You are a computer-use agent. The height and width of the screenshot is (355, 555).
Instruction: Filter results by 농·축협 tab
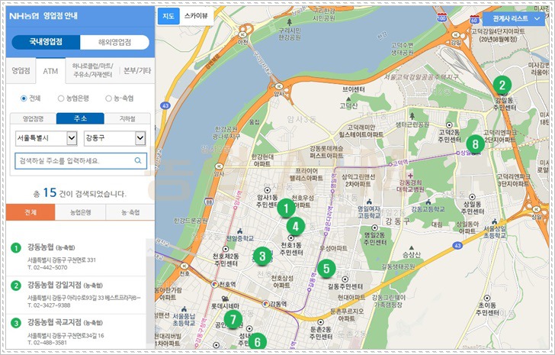[130, 212]
